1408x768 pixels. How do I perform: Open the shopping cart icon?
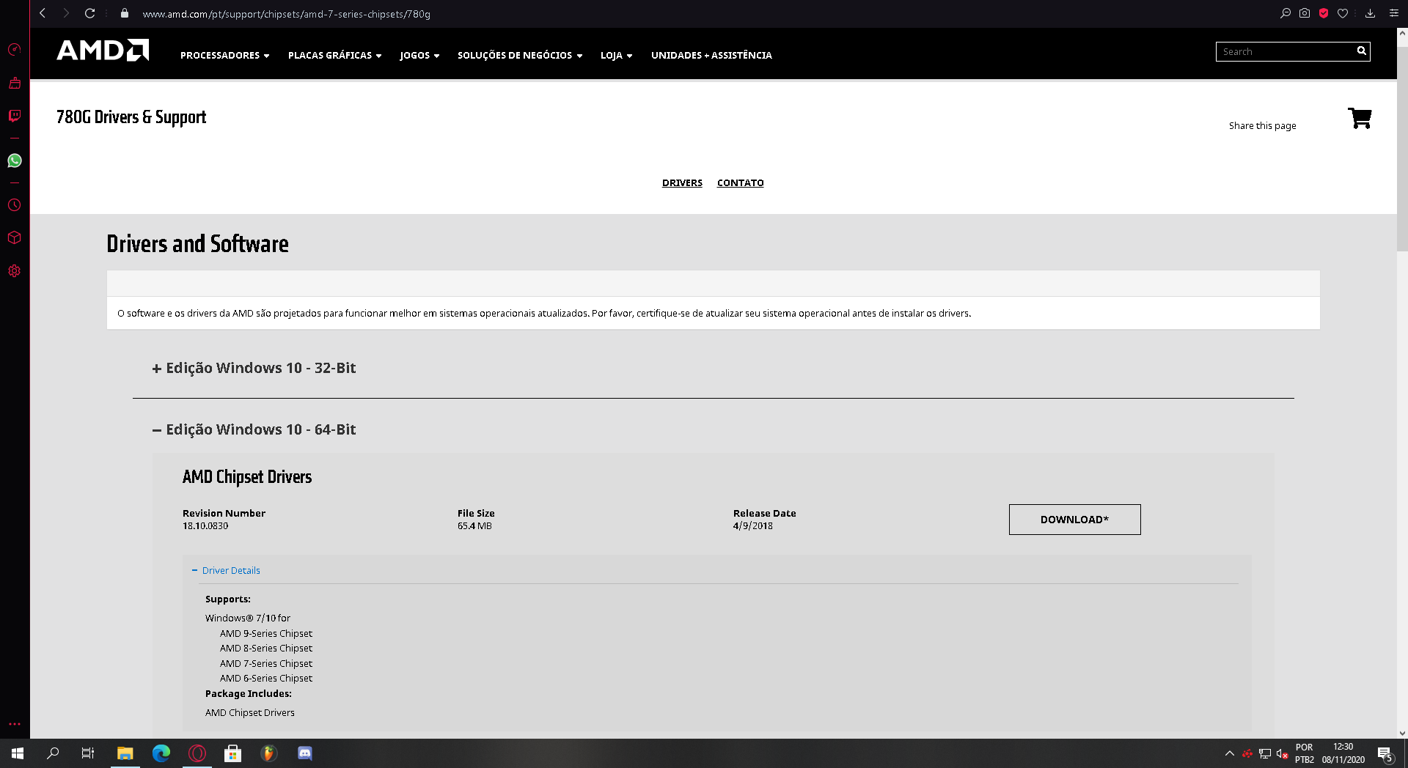[x=1360, y=118]
